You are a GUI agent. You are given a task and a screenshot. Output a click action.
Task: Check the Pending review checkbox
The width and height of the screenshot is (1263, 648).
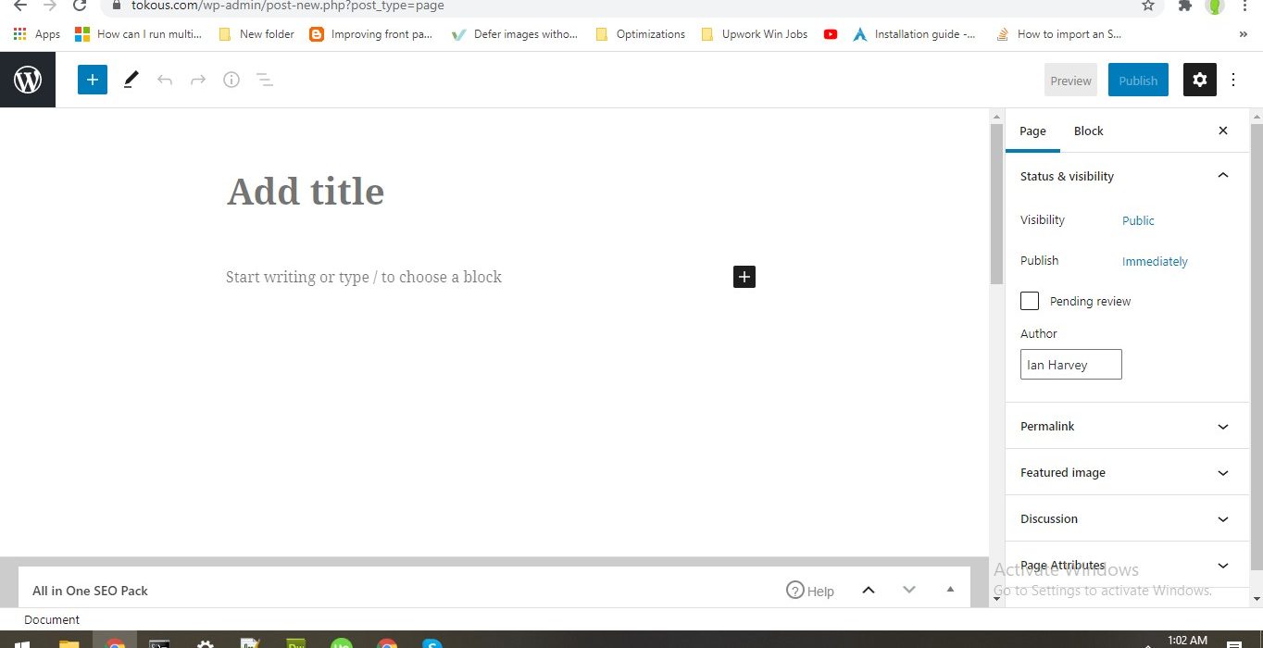(1030, 301)
